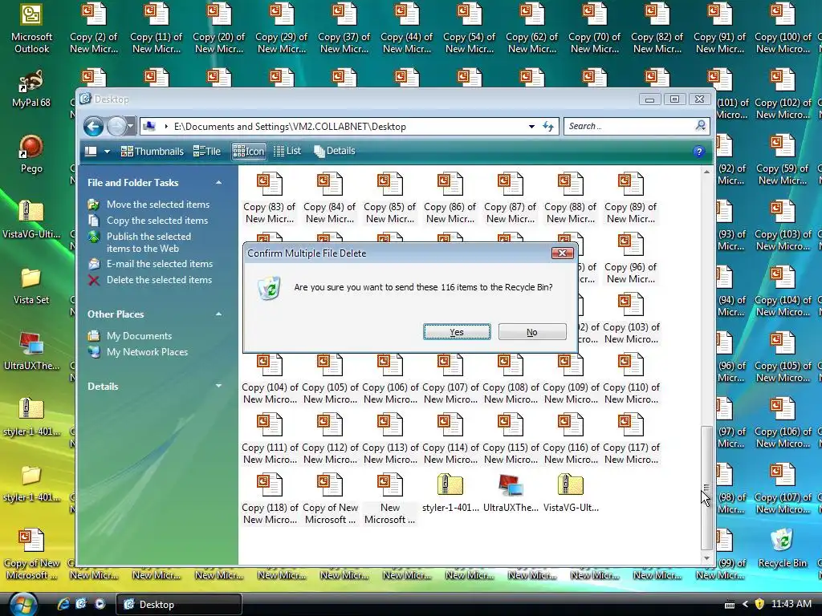The height and width of the screenshot is (616, 822).
Task: Collapse the File and Folder Tasks section
Action: pos(218,182)
